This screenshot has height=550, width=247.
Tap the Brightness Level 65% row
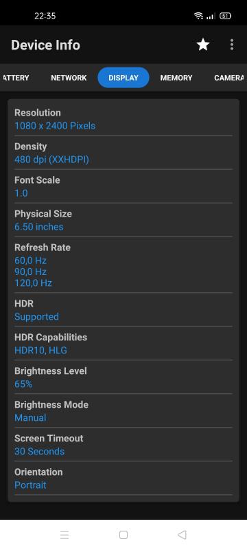pos(123,377)
